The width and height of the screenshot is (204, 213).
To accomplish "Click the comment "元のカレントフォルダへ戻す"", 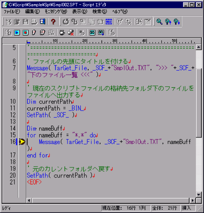I will click(71, 169).
